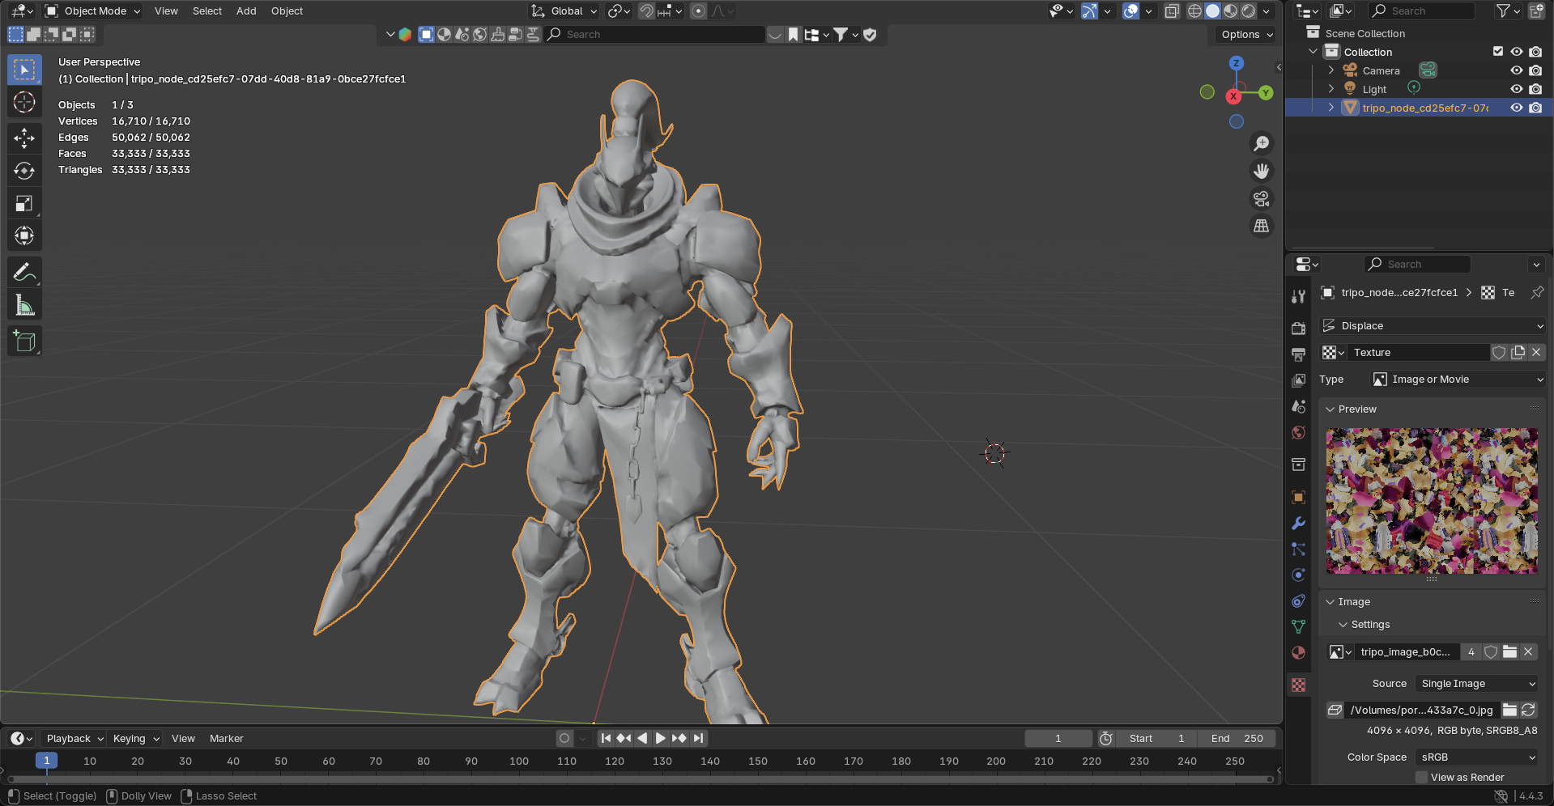The image size is (1554, 806).
Task: Open the Keying menu in timeline
Action: click(x=135, y=739)
